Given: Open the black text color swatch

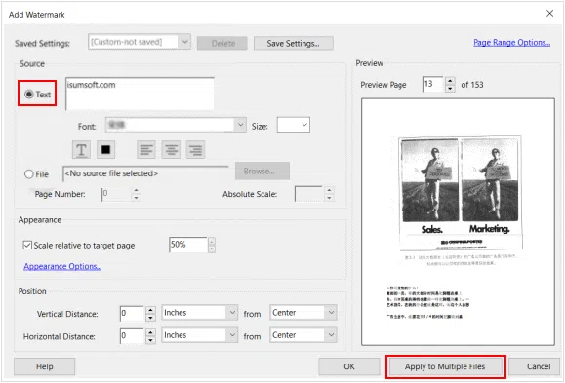Looking at the screenshot, I should [x=105, y=149].
